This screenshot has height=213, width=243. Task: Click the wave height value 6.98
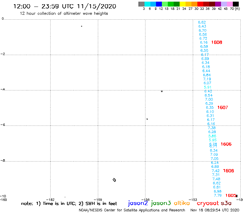pos(218,191)
